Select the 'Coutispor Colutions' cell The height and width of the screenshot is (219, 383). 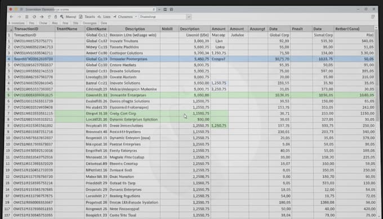click(x=135, y=53)
